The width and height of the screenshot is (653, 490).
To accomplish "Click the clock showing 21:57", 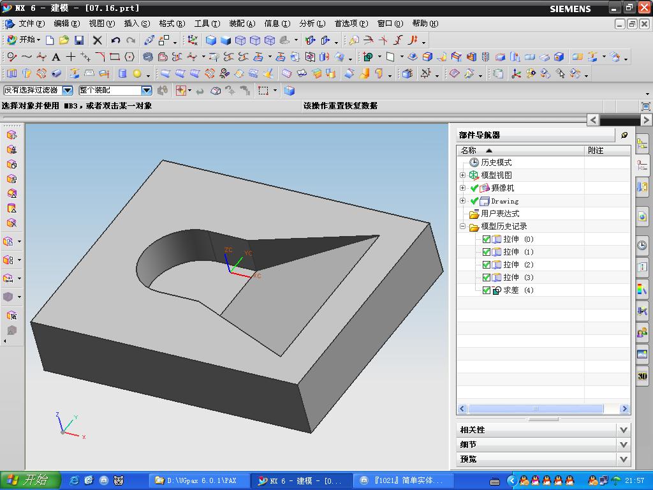I will click(x=635, y=481).
